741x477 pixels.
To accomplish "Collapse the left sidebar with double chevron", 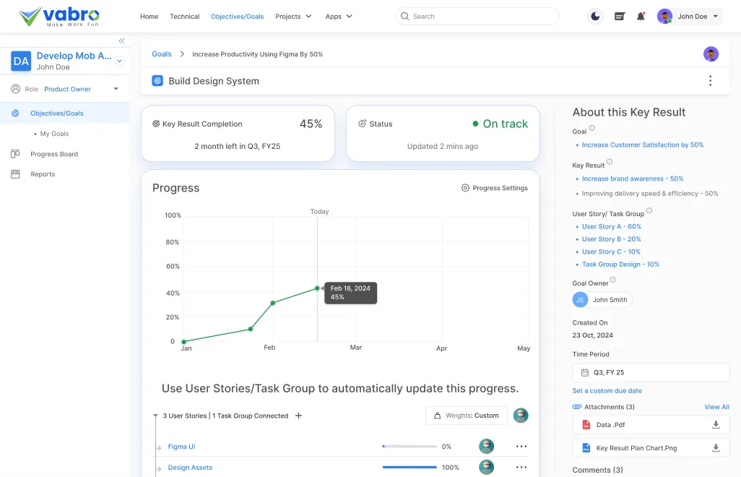I will point(121,41).
